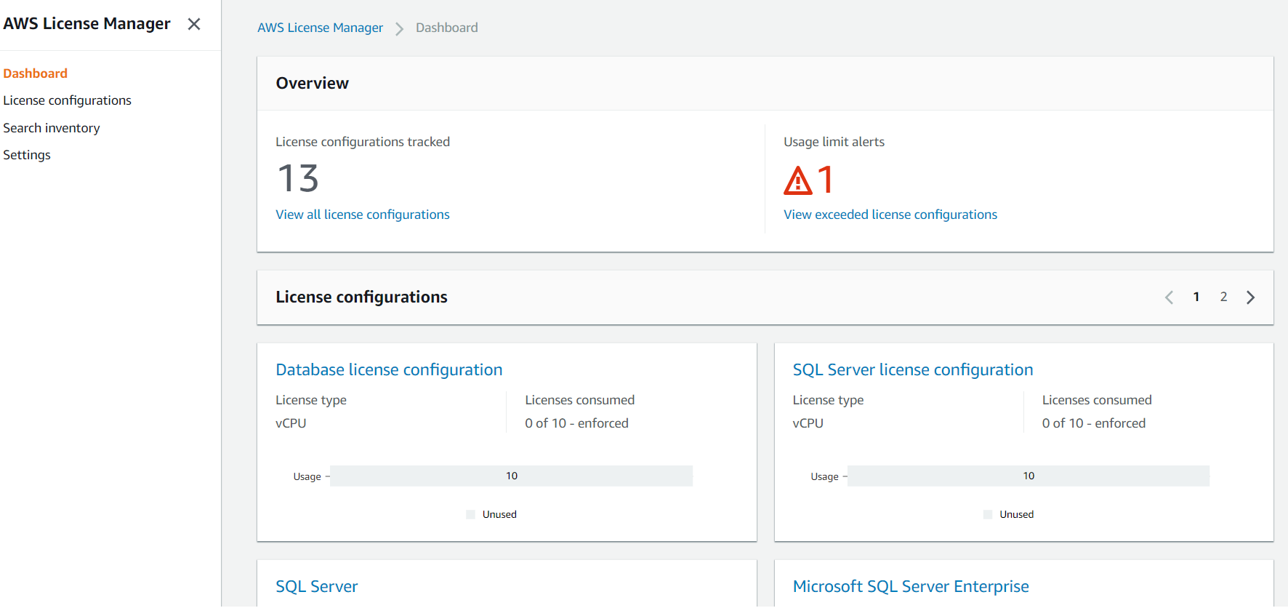
Task: Open License configurations in side navigation
Action: click(67, 100)
